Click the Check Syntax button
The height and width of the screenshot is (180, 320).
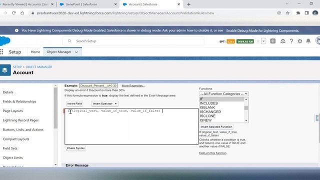tap(75, 148)
